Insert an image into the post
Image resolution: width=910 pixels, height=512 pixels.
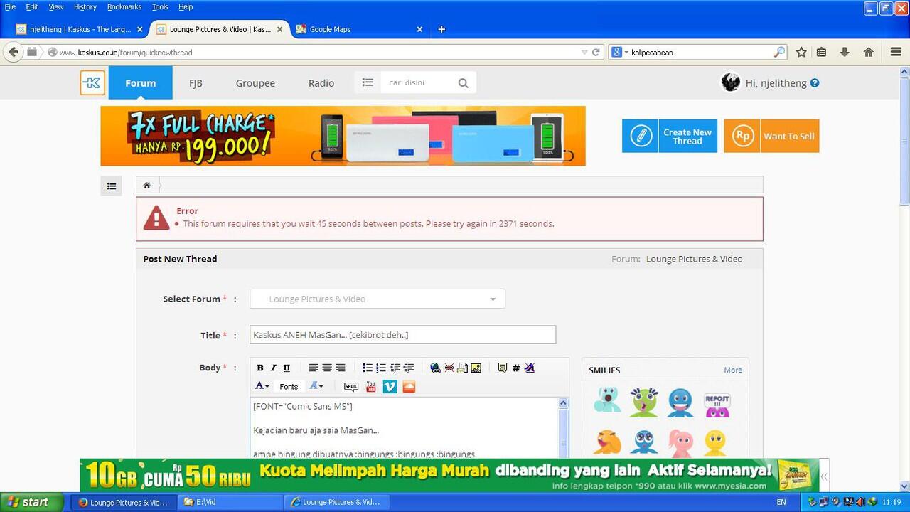[476, 368]
